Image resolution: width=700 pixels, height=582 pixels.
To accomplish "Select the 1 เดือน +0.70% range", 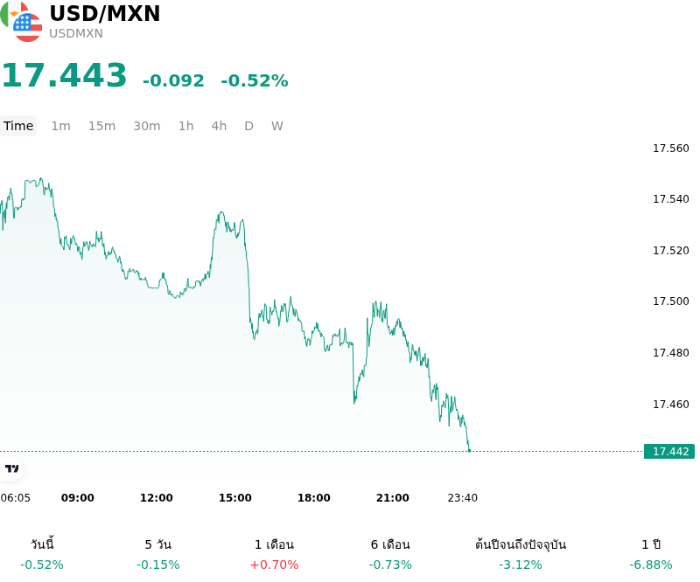I will pos(274,554).
